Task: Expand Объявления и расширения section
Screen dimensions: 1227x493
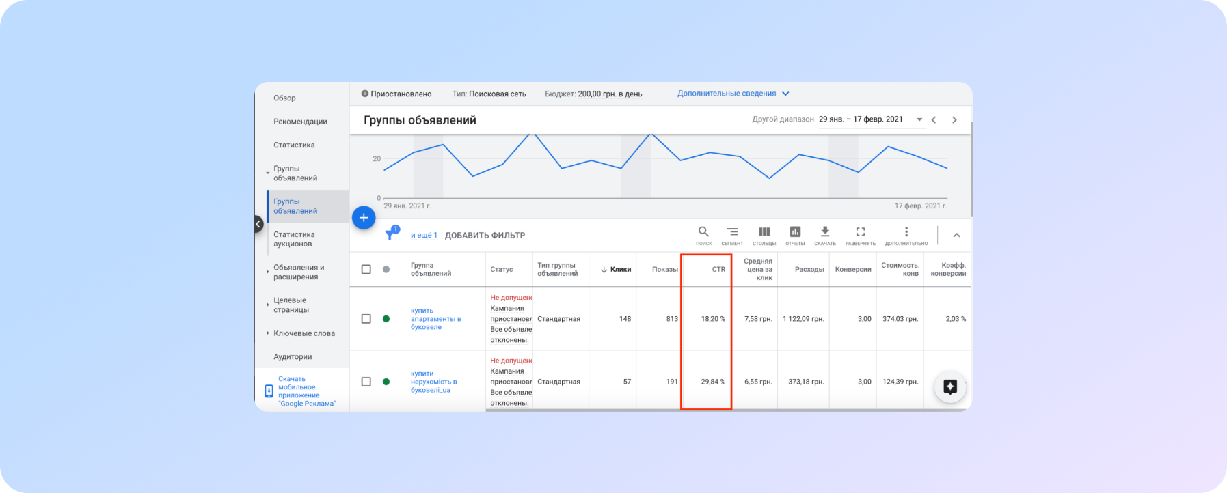Action: [x=267, y=272]
